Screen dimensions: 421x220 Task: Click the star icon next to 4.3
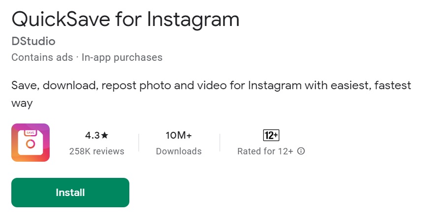tap(105, 135)
